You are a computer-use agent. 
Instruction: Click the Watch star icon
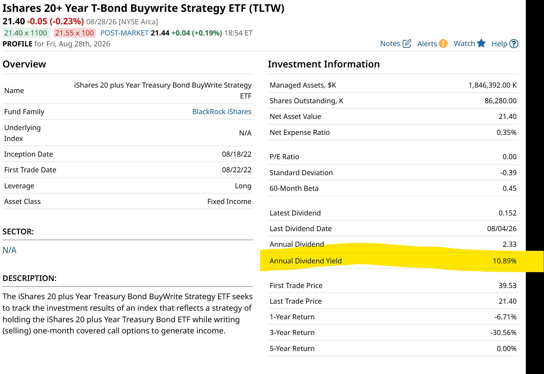(x=481, y=43)
